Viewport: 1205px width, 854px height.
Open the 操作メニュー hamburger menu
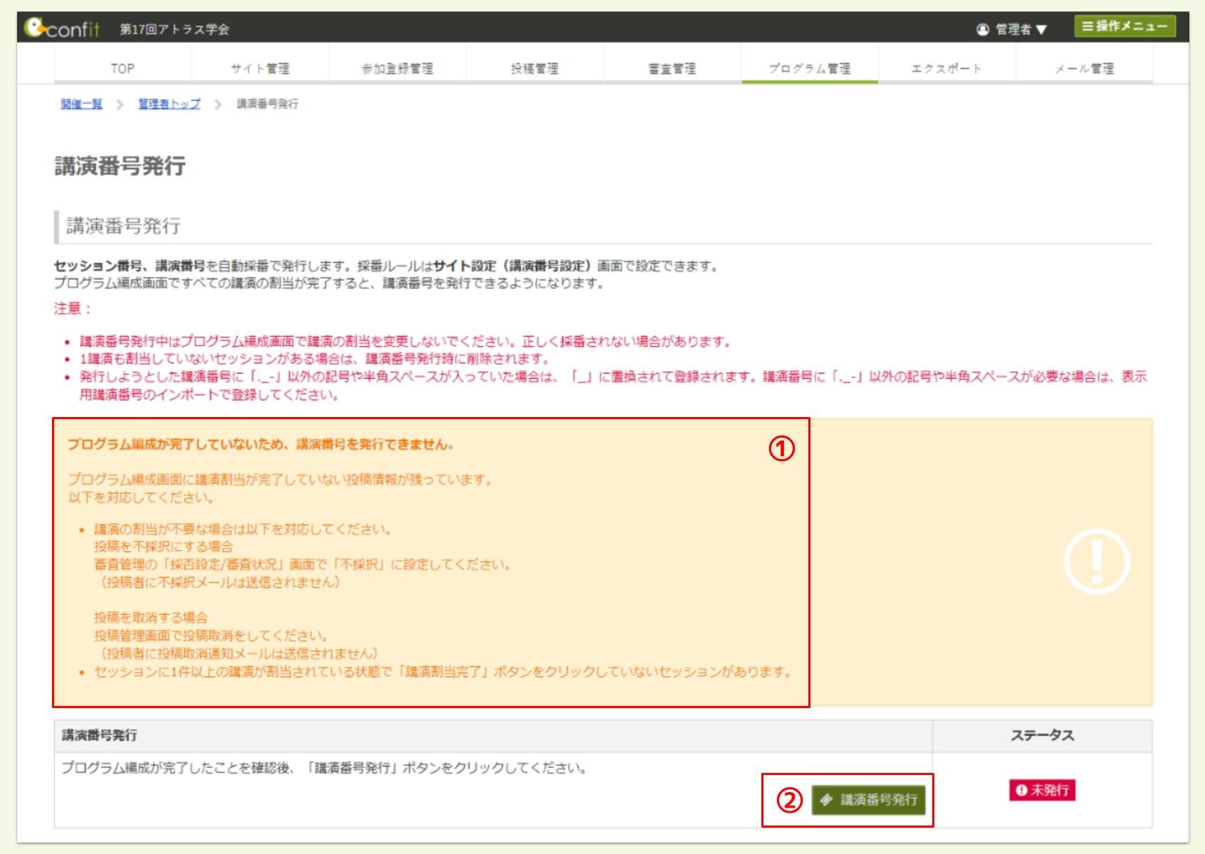(x=1125, y=26)
